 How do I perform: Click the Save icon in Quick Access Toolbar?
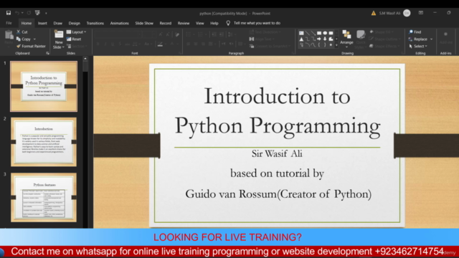(x=9, y=13)
